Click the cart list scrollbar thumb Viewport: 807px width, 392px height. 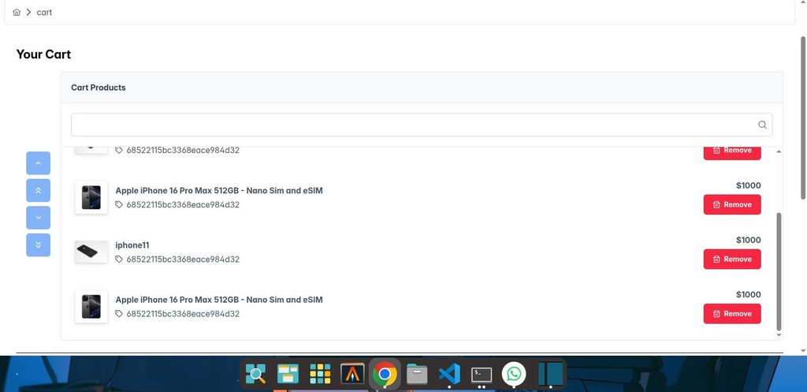(x=779, y=271)
